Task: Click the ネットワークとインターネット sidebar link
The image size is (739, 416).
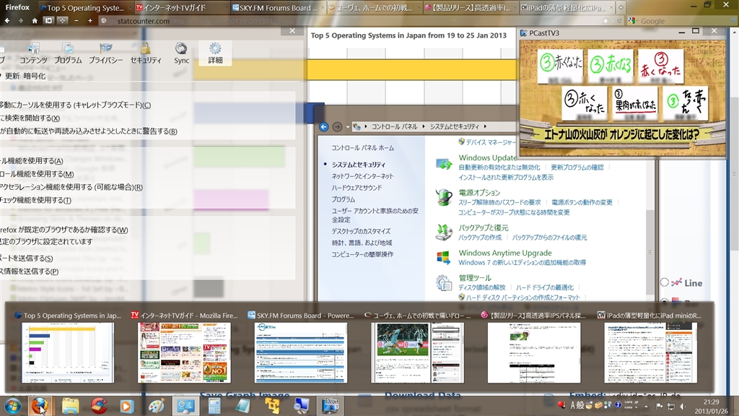Action: pyautogui.click(x=362, y=176)
